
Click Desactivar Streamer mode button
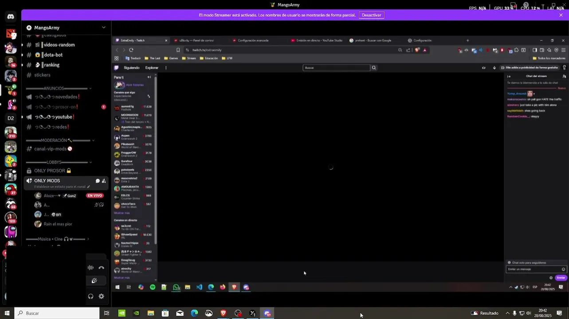point(371,15)
